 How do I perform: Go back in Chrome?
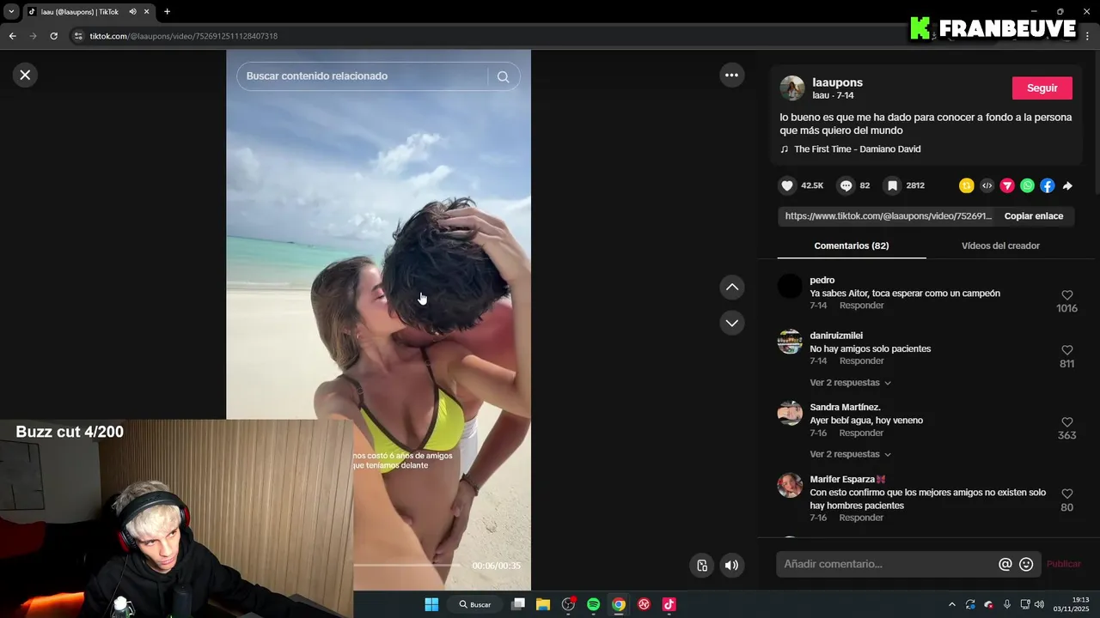coord(12,36)
